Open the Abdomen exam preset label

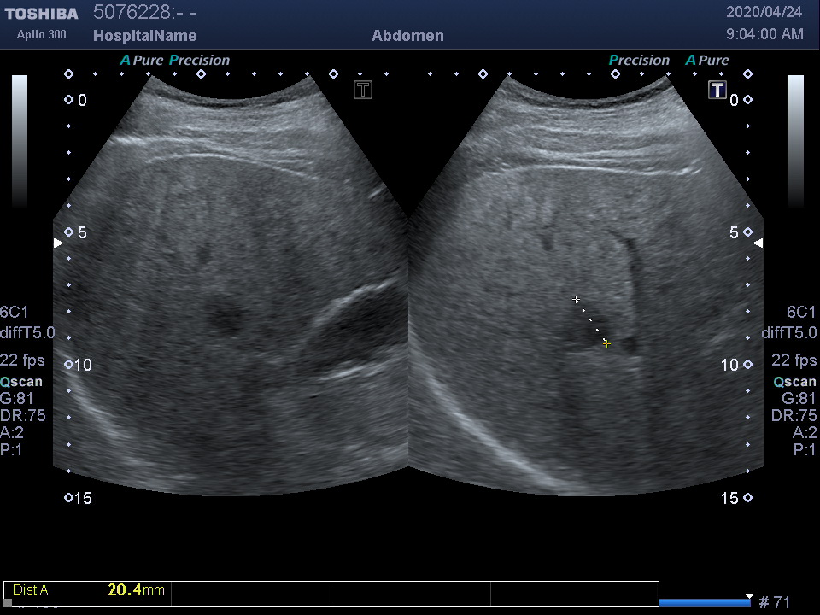click(x=407, y=36)
